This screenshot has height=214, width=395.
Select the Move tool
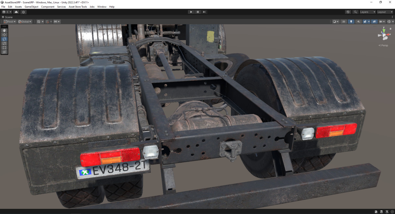[x=4, y=35]
